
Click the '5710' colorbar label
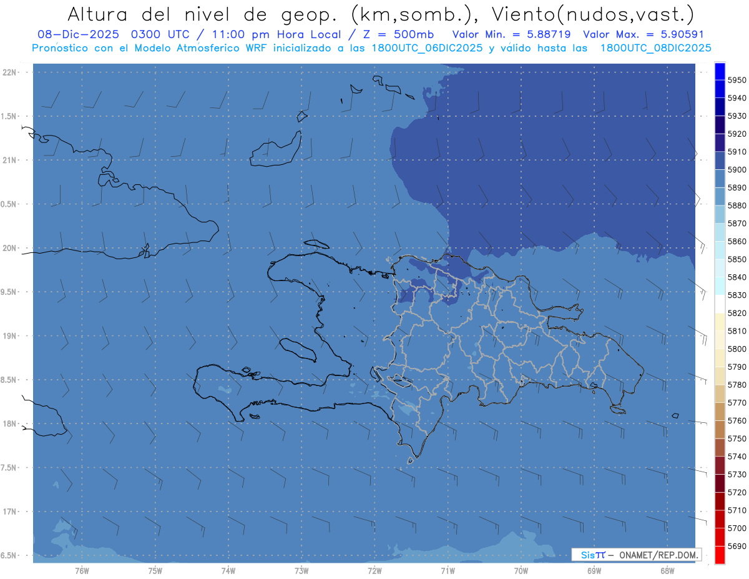737,510
